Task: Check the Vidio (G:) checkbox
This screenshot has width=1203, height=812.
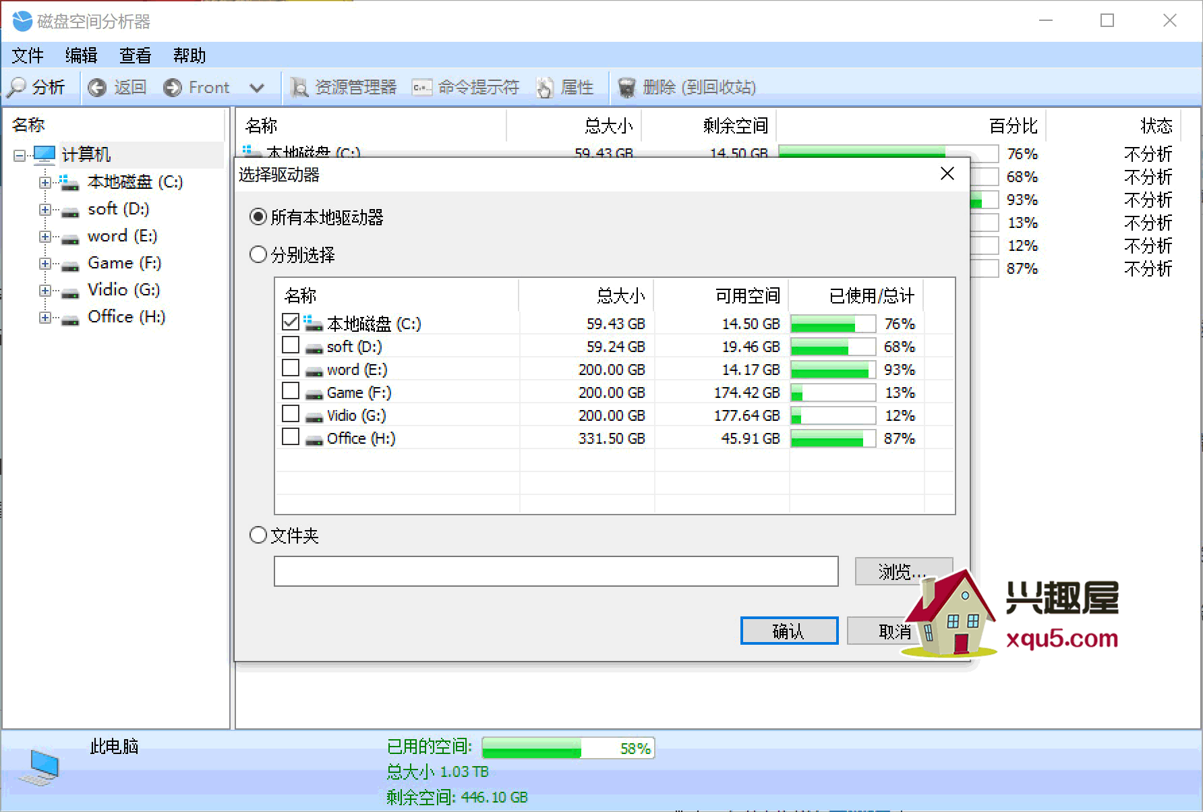Action: (x=291, y=414)
